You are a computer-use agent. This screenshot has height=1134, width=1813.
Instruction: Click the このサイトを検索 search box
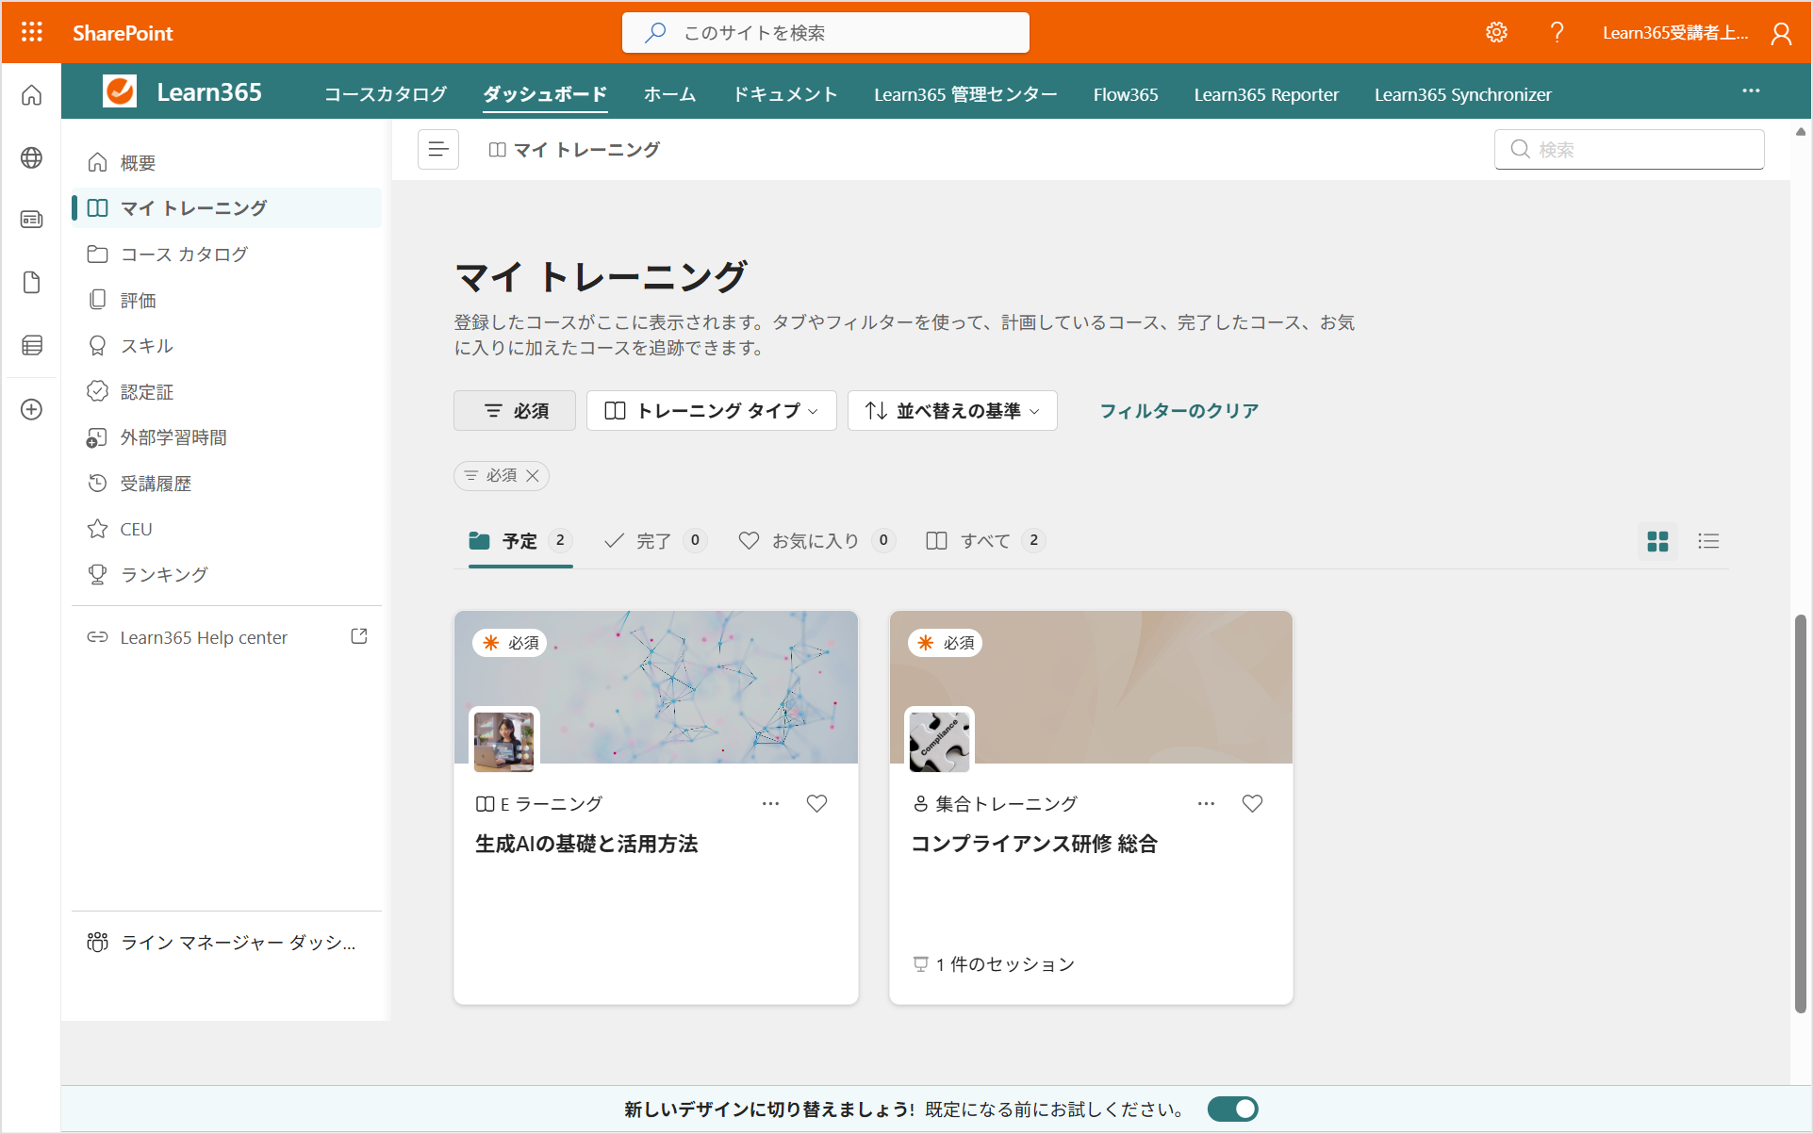(826, 33)
